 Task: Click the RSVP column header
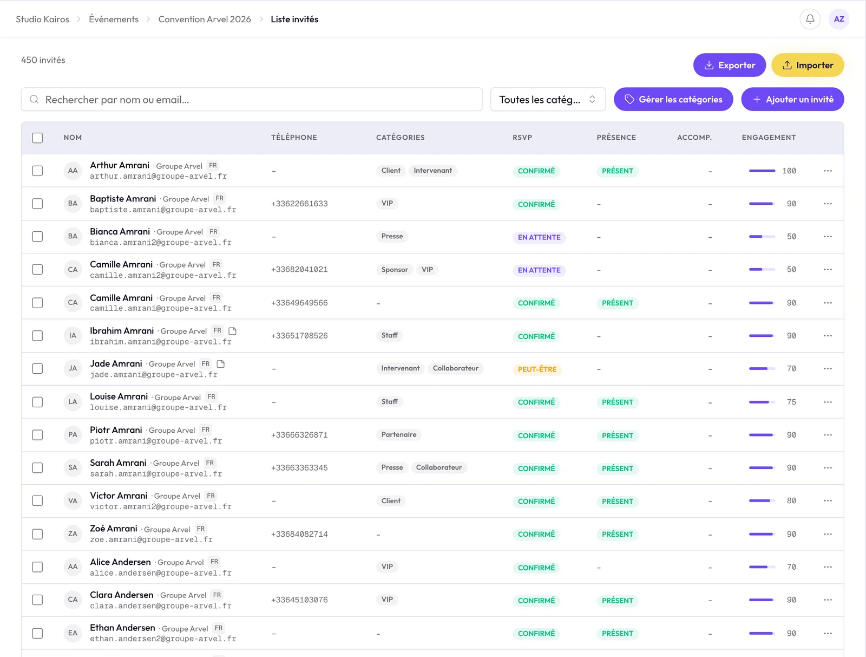522,138
